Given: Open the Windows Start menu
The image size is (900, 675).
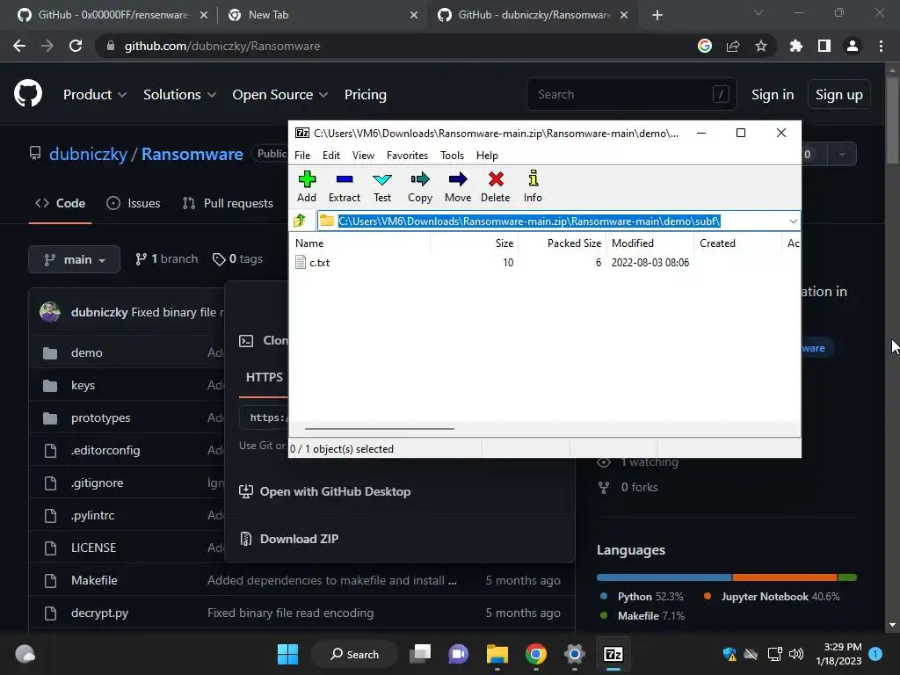Looking at the screenshot, I should (x=287, y=654).
